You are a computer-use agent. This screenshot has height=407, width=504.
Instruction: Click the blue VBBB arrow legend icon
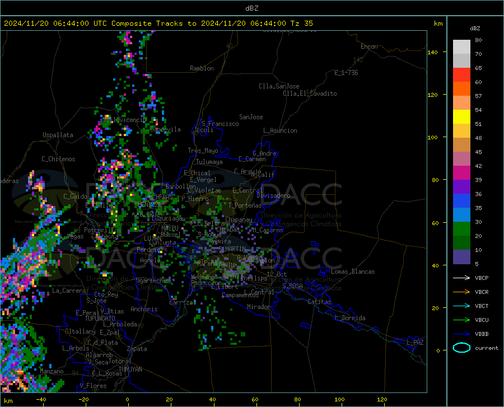point(461,334)
